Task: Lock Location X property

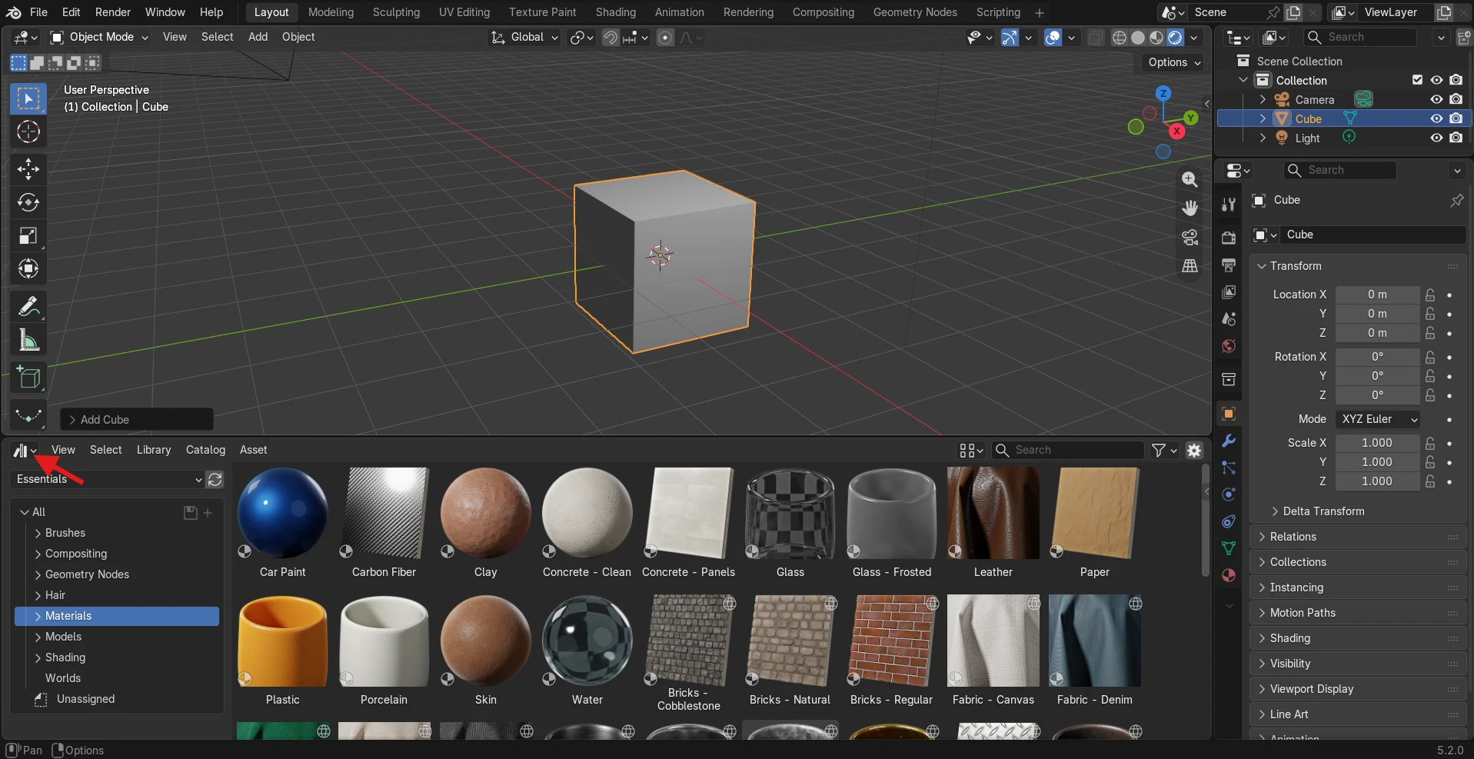Action: (1430, 295)
